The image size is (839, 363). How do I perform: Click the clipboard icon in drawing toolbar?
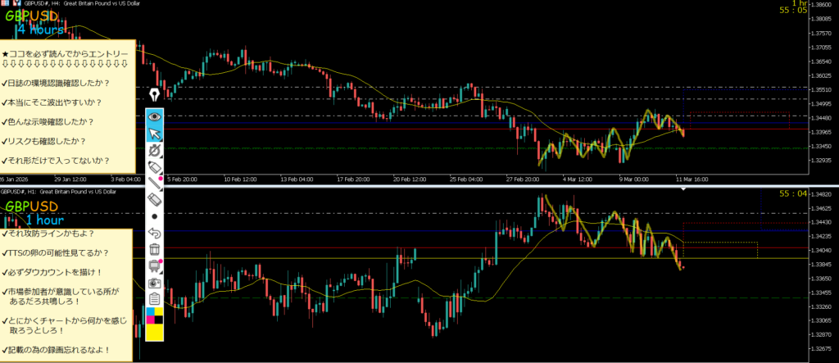tap(154, 298)
